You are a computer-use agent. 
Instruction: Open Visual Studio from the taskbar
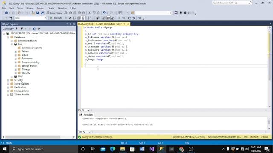click(152, 149)
